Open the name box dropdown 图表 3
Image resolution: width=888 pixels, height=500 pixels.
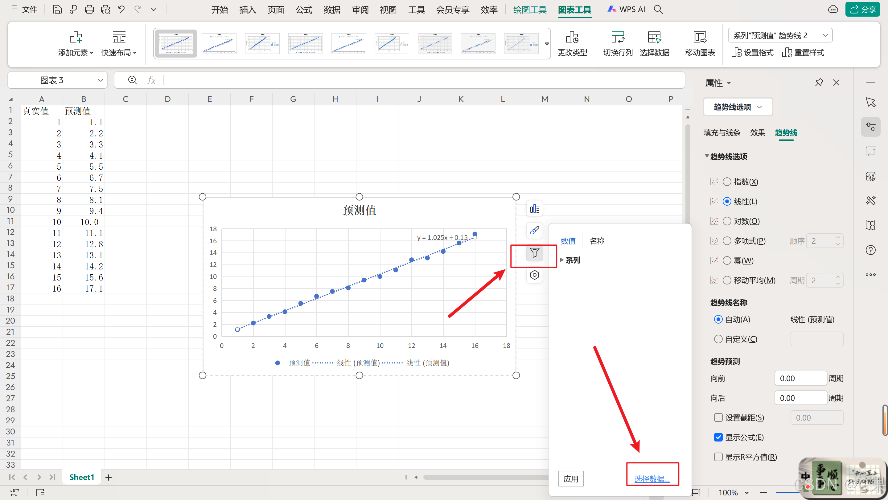[x=100, y=80]
